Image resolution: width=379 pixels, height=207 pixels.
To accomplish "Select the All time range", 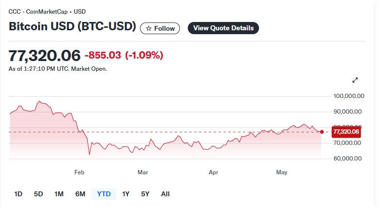I will click(165, 194).
